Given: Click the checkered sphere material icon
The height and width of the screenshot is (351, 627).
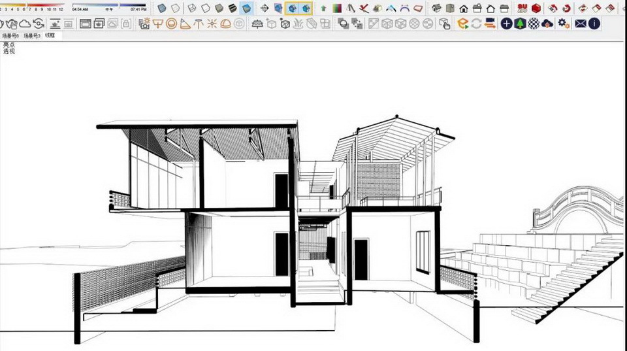Looking at the screenshot, I should (x=534, y=24).
